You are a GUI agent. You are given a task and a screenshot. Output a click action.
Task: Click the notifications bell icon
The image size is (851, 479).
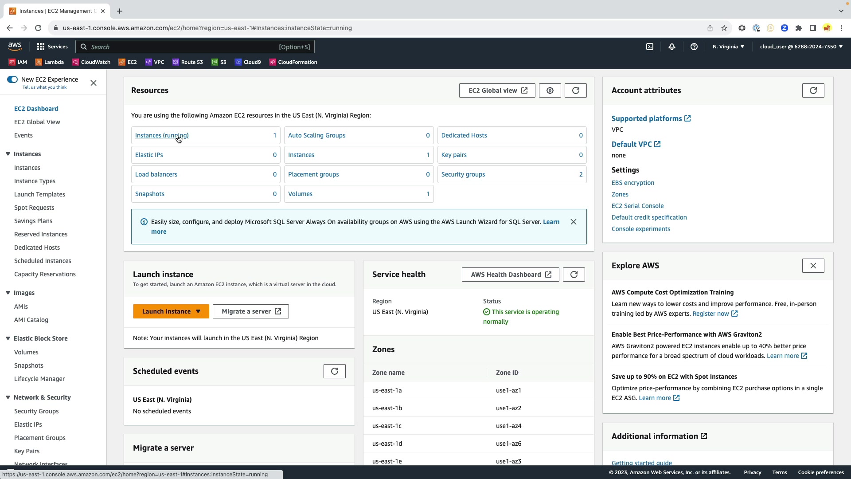point(672,47)
